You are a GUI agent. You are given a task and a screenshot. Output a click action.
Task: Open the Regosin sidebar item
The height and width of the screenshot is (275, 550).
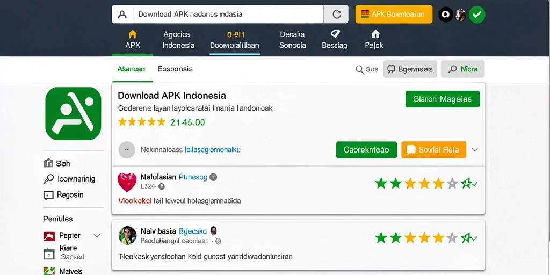tap(63, 194)
